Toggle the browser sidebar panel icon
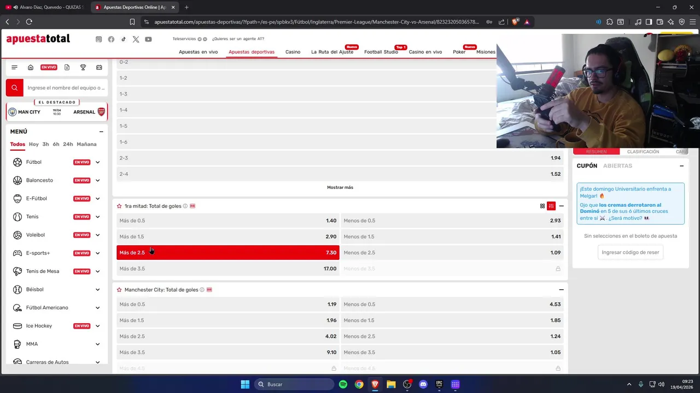The image size is (700, 393). point(649,22)
